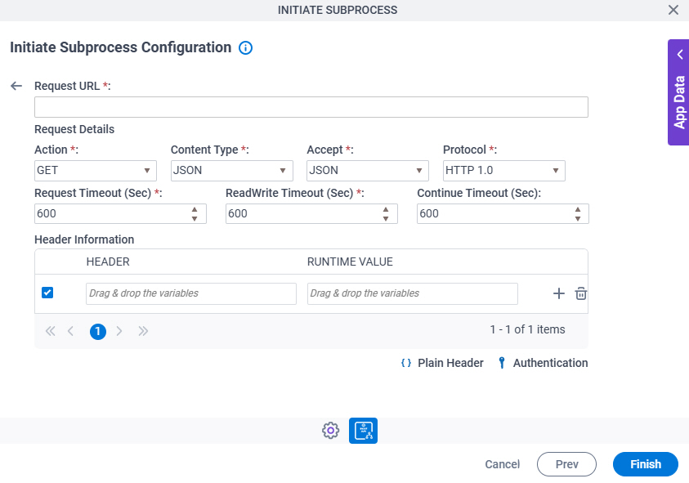Uncheck the header row checkbox
Viewport: 689px width, 483px height.
[47, 293]
